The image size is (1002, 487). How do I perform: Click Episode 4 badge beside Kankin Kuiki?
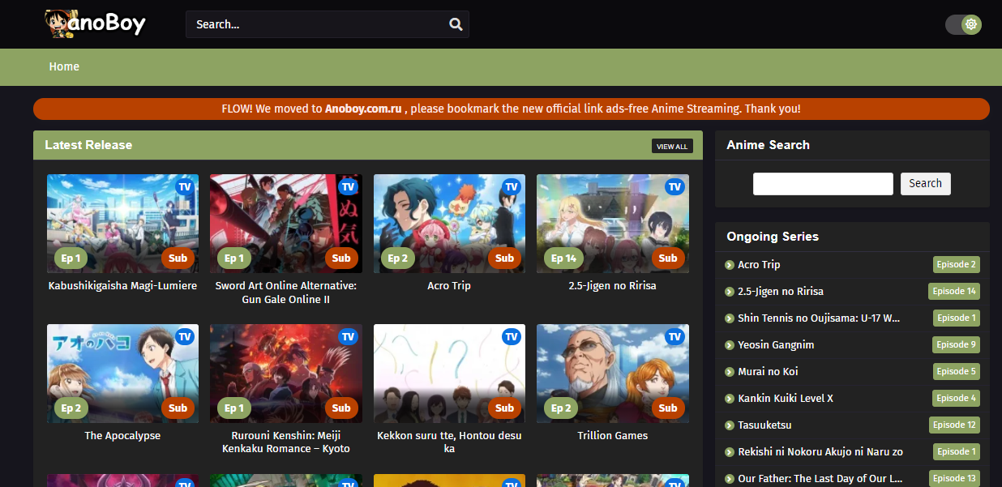(x=957, y=399)
